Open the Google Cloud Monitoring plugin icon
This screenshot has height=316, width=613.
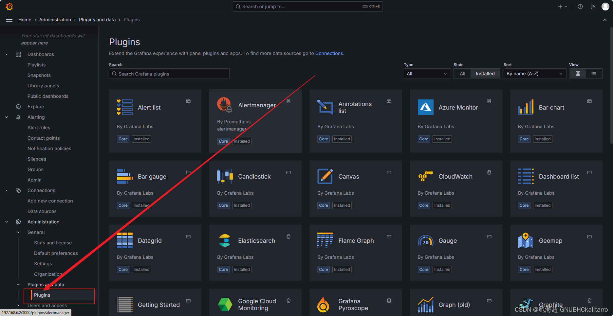(x=225, y=305)
